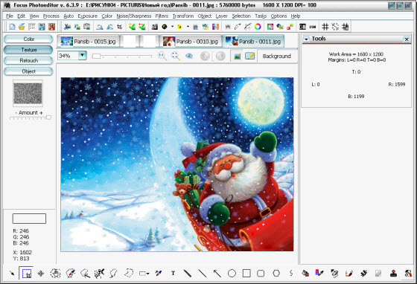This screenshot has width=417, height=284.
Task: Select the clone stamp tool
Action: (x=393, y=273)
